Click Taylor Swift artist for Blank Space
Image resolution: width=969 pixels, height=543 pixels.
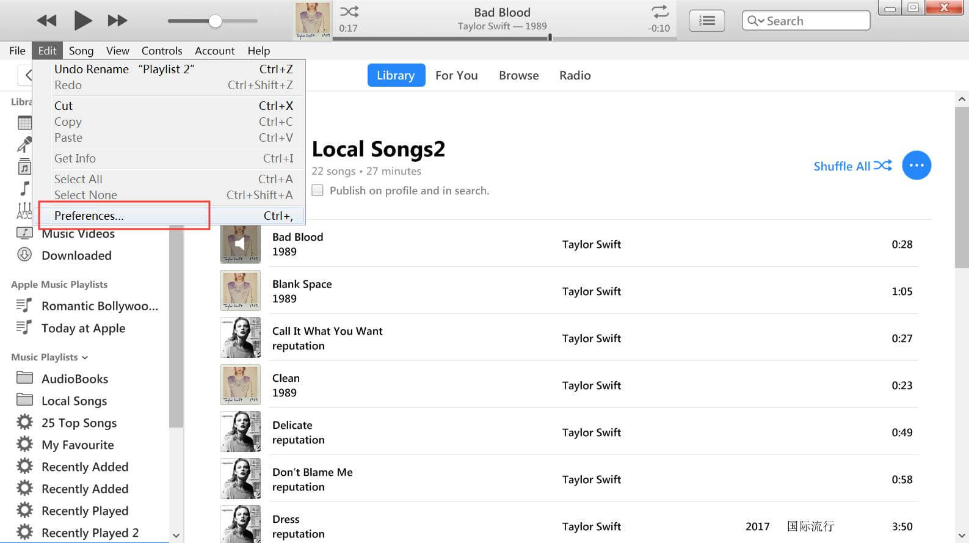click(591, 291)
